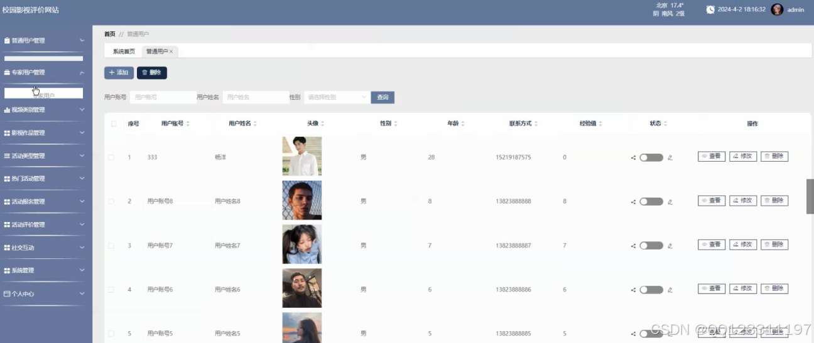Check the row checkbox for 用户账号6
The image size is (814, 343).
111,290
